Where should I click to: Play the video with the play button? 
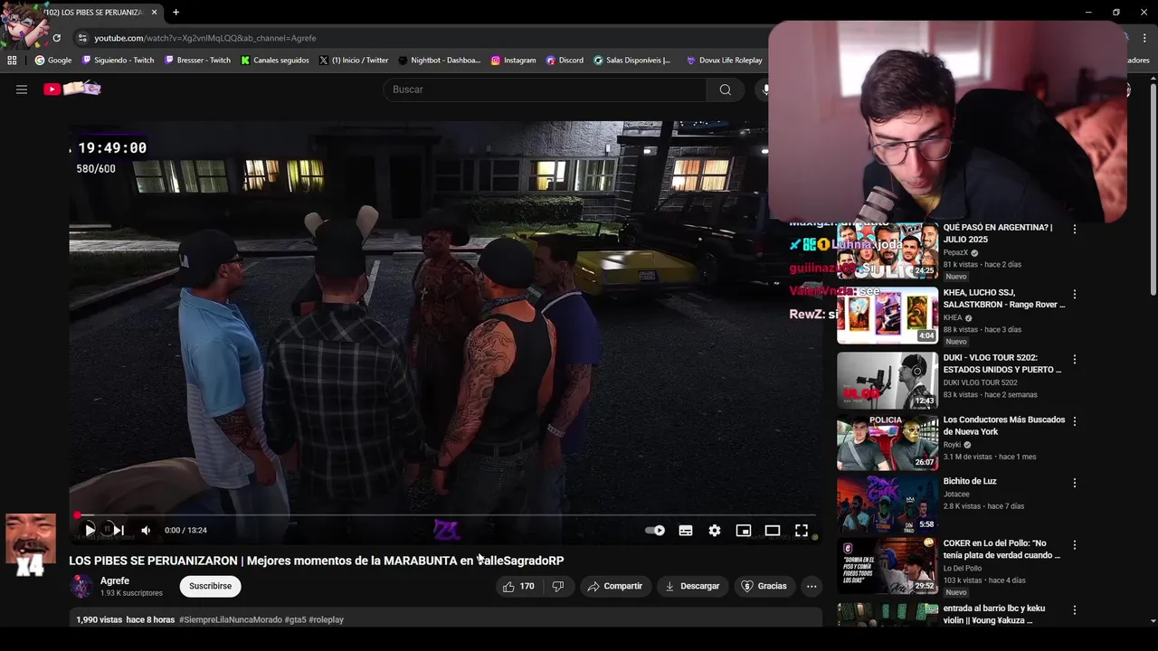(x=90, y=530)
